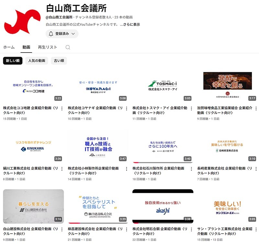Viewport: 259px width, 244px height.
Task: Open the 白山建設株式会社 企業紹介動画 title link
Action: [28, 231]
